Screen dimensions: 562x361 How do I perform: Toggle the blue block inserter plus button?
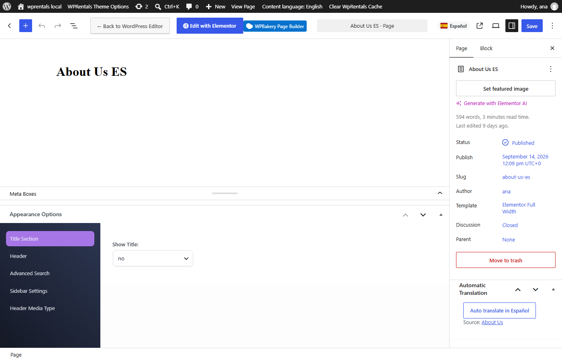[26, 26]
